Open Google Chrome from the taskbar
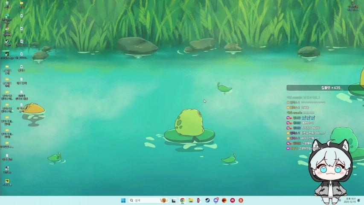This screenshot has height=205, width=364. (182, 200)
